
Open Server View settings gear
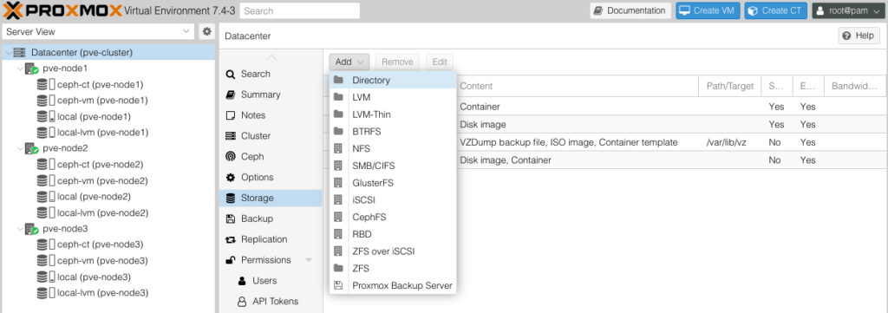coord(207,32)
